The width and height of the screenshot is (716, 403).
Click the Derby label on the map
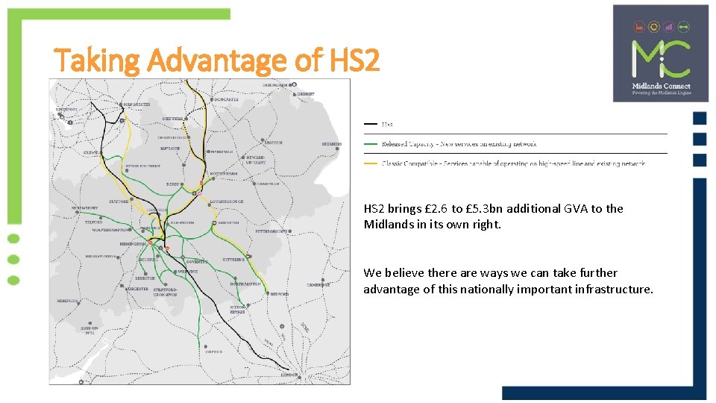(x=172, y=184)
